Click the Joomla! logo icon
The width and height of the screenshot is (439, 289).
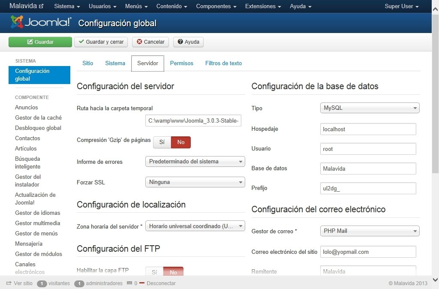[x=41, y=22]
